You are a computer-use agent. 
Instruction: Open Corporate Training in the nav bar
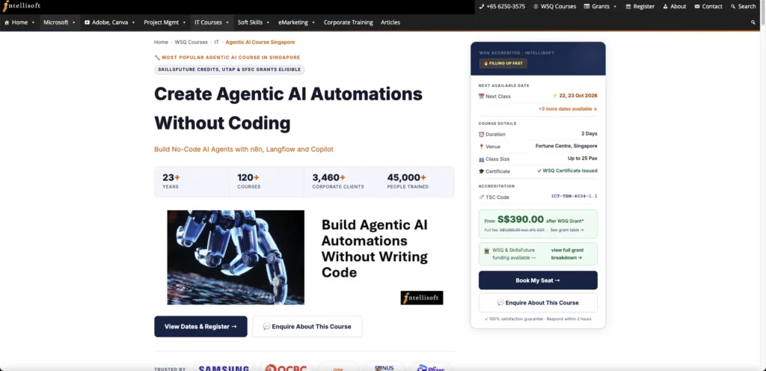point(349,22)
